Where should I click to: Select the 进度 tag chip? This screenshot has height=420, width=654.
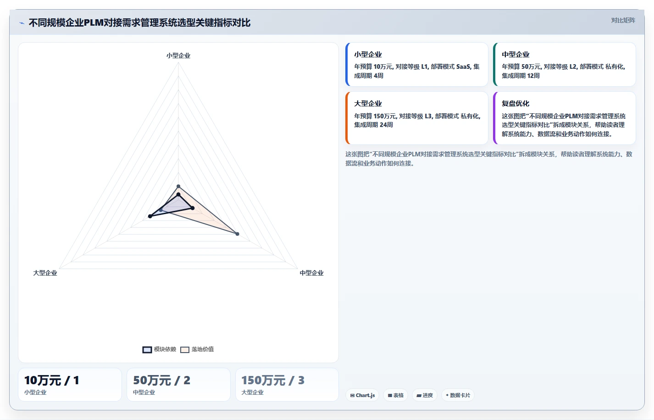425,395
